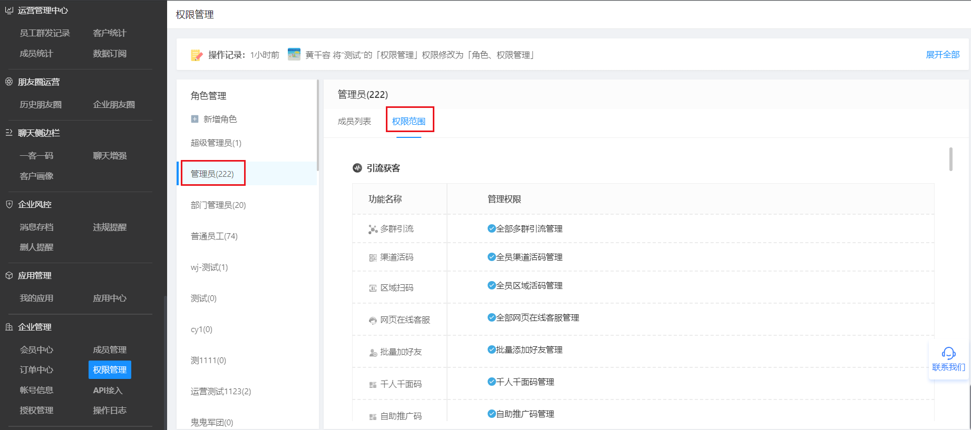Click the 企业风控 shield icon

tap(9, 204)
